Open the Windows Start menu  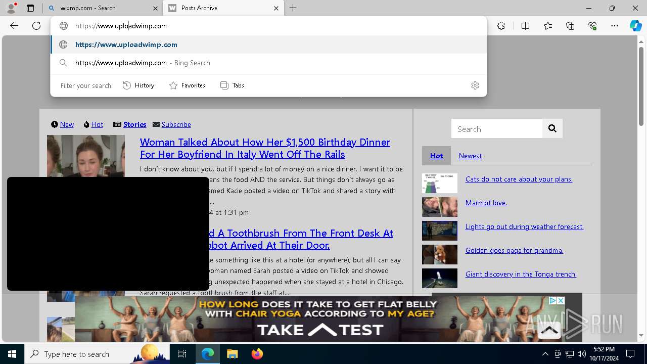pos(12,354)
